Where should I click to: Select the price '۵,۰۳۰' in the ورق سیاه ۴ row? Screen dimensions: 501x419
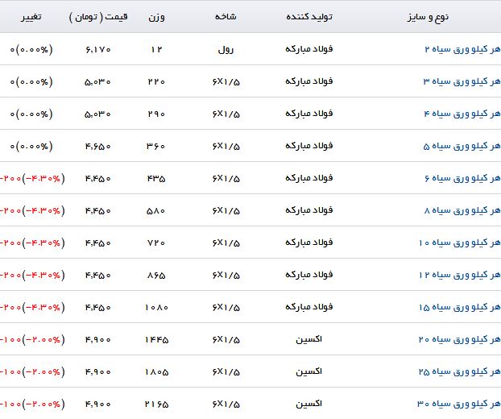(97, 114)
